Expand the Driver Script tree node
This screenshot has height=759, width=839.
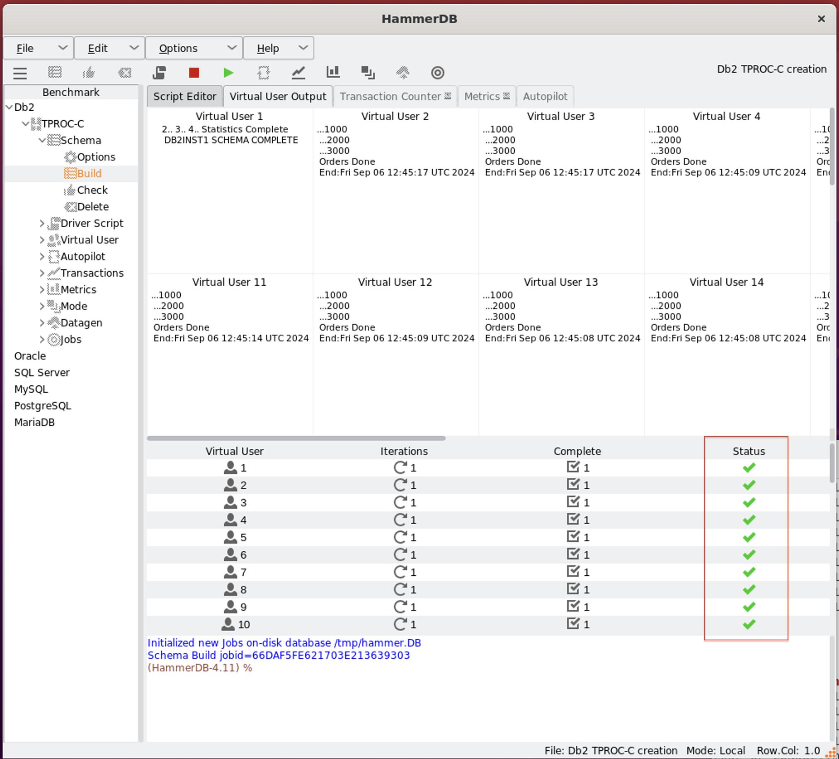coord(42,224)
